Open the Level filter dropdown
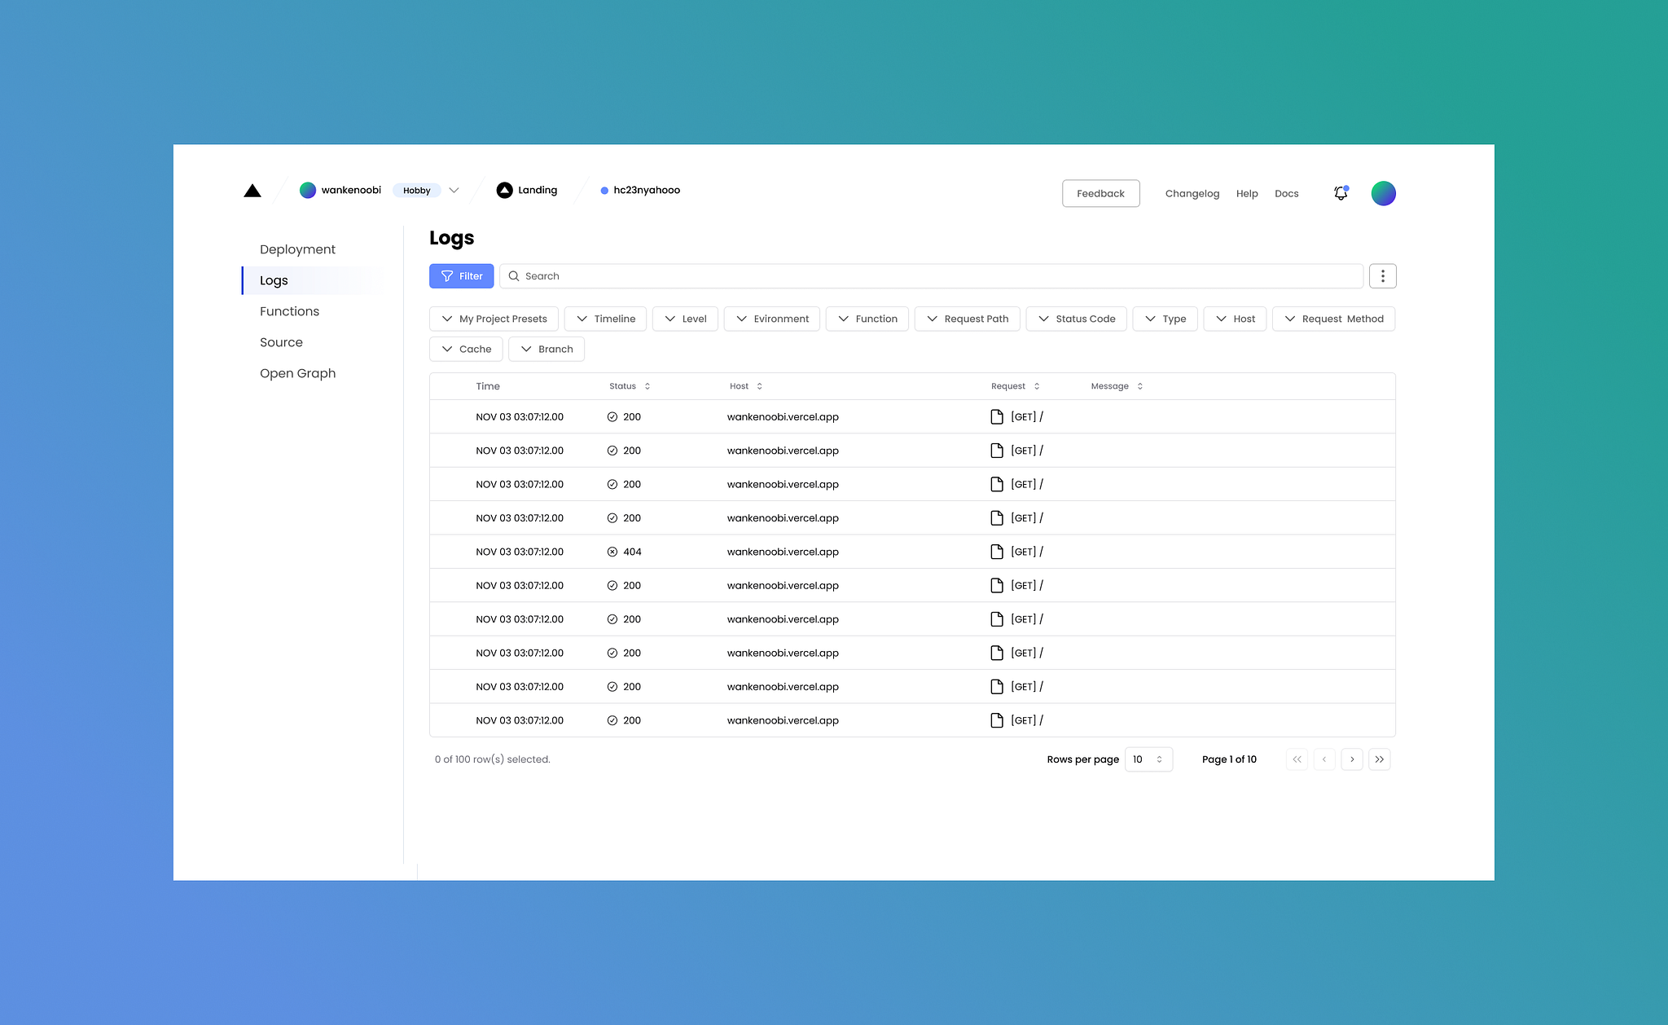Viewport: 1668px width, 1025px height. [x=685, y=319]
